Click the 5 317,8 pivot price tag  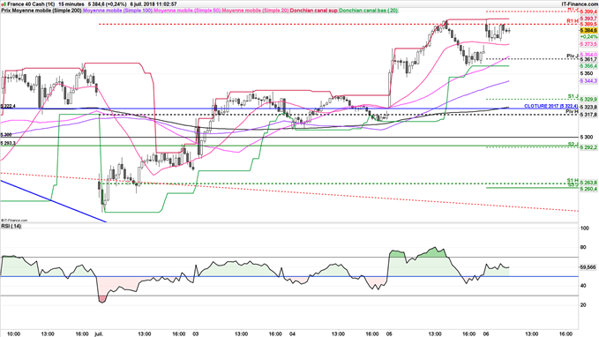point(588,114)
